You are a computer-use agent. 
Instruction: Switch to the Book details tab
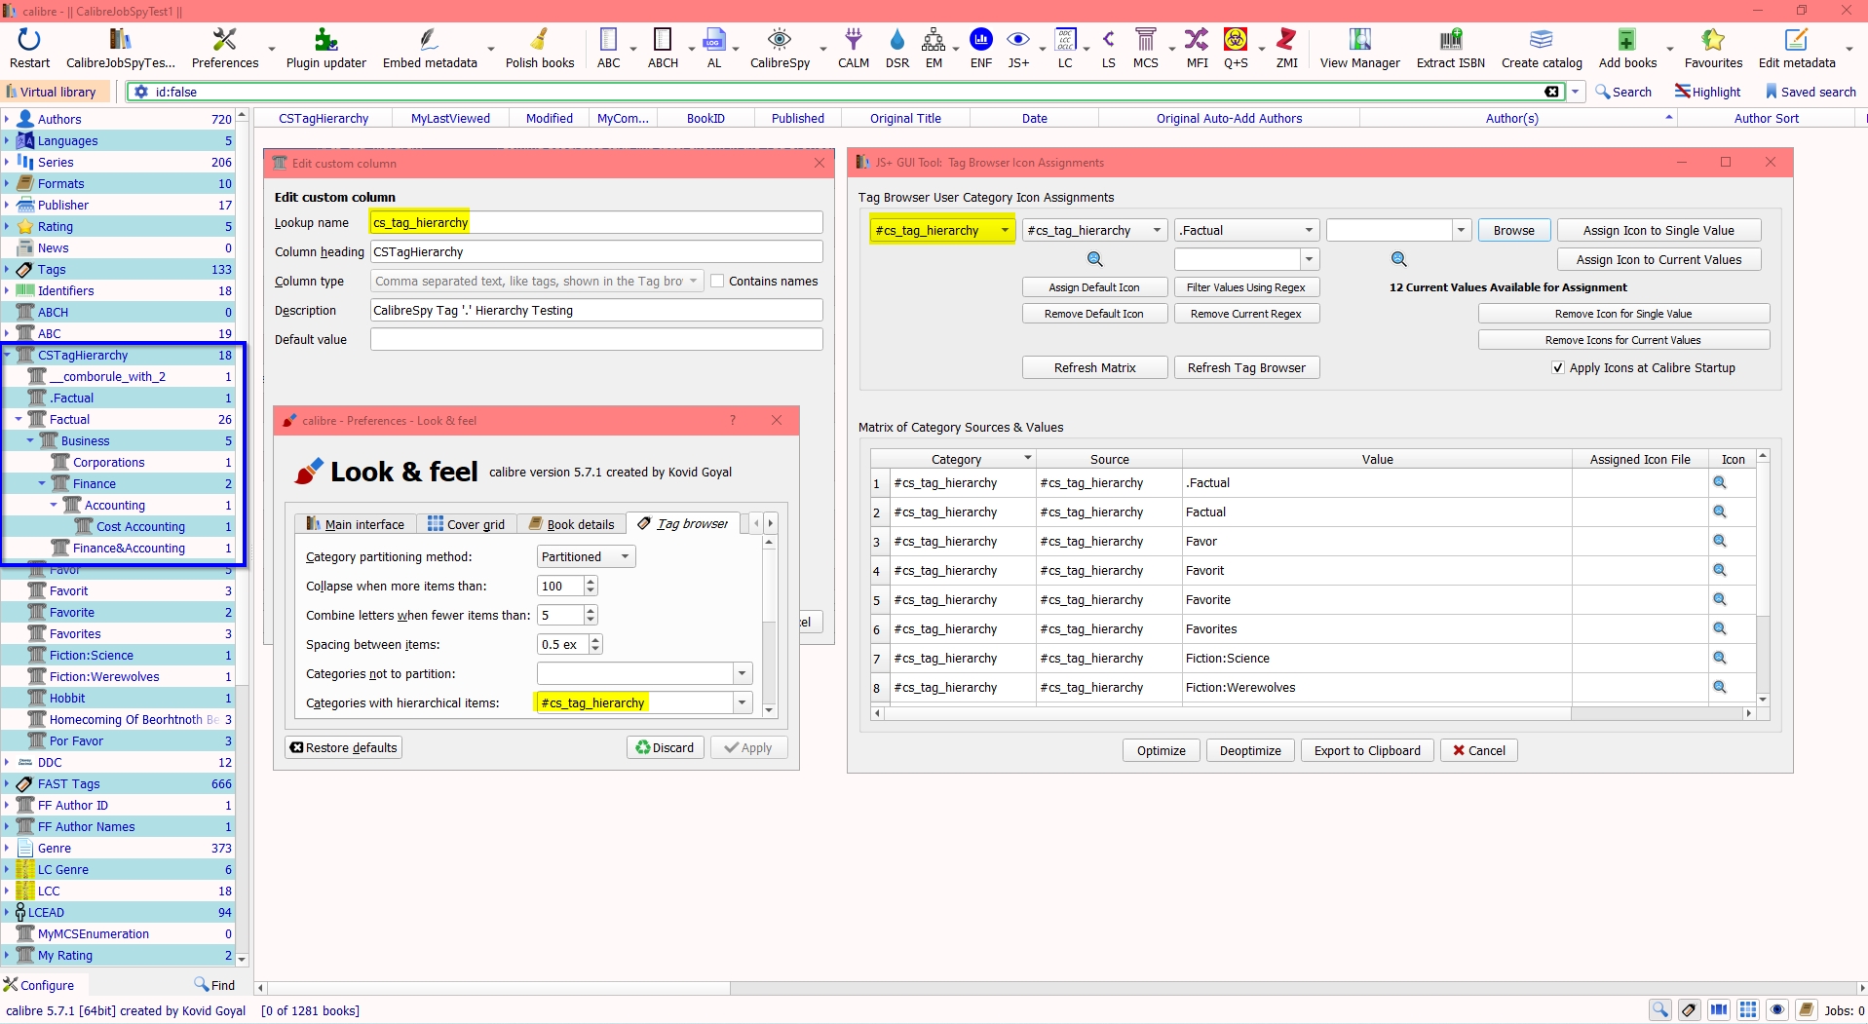571,524
